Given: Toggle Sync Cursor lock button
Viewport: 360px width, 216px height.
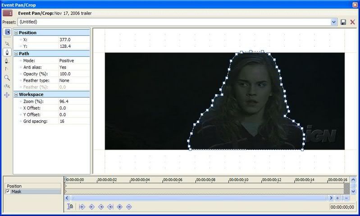Looking at the screenshot, I should (70, 207).
